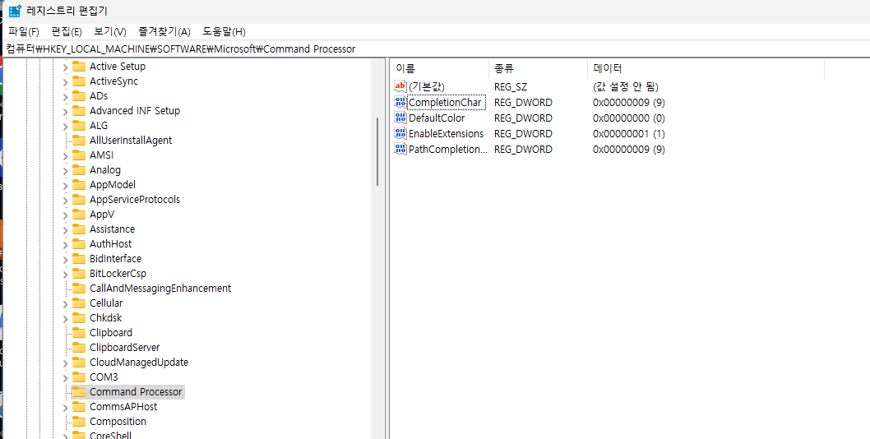Click the registry path address bar
The height and width of the screenshot is (439, 870).
pyautogui.click(x=435, y=49)
